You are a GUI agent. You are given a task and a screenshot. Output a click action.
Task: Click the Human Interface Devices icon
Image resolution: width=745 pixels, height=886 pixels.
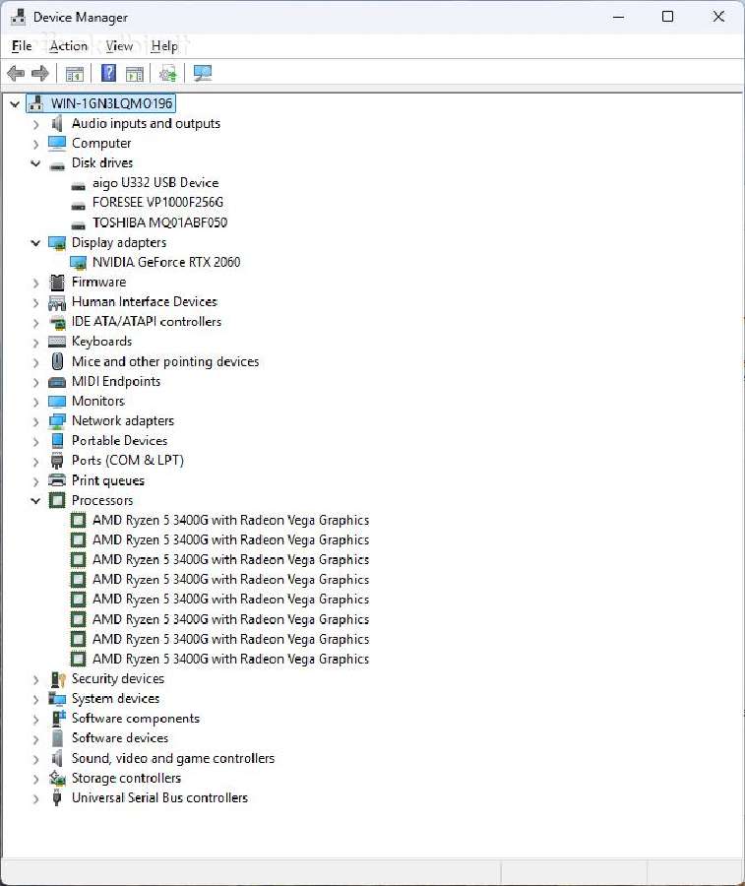point(57,302)
